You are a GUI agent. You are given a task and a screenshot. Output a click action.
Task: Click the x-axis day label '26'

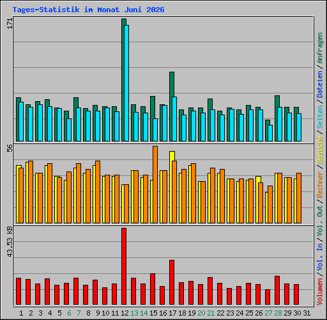[259, 313]
